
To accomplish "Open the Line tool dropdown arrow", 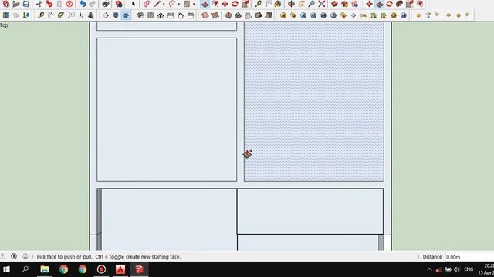I will (164, 4).
